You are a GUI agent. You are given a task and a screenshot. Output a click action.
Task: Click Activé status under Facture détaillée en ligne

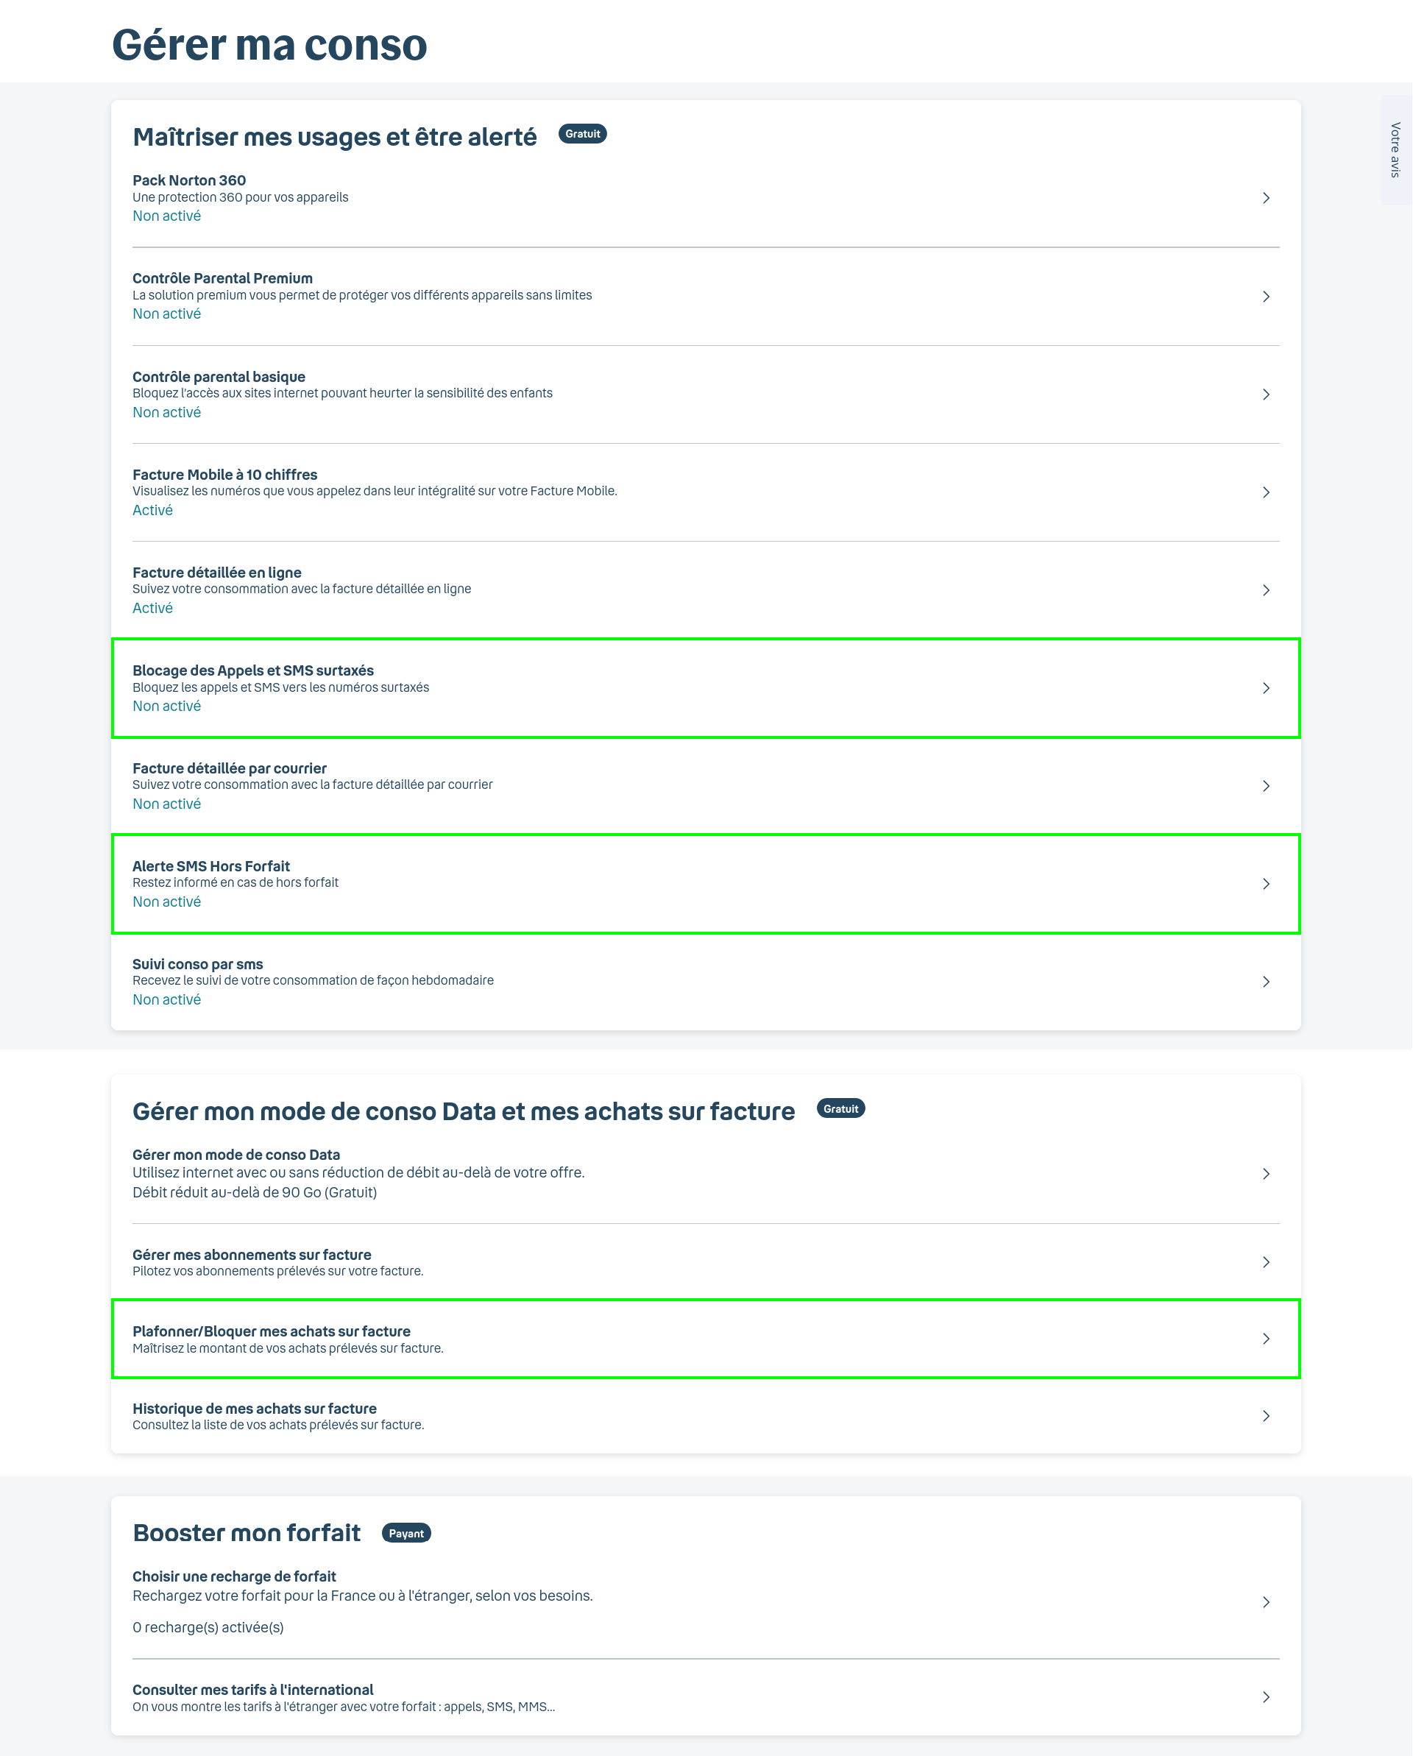[x=152, y=609]
